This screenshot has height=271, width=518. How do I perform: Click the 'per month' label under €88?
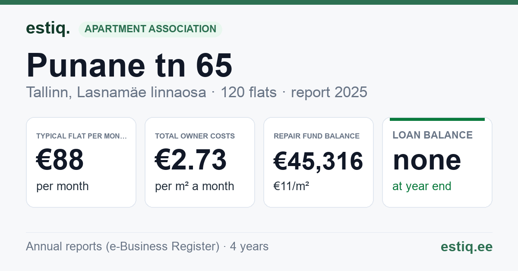pos(63,186)
